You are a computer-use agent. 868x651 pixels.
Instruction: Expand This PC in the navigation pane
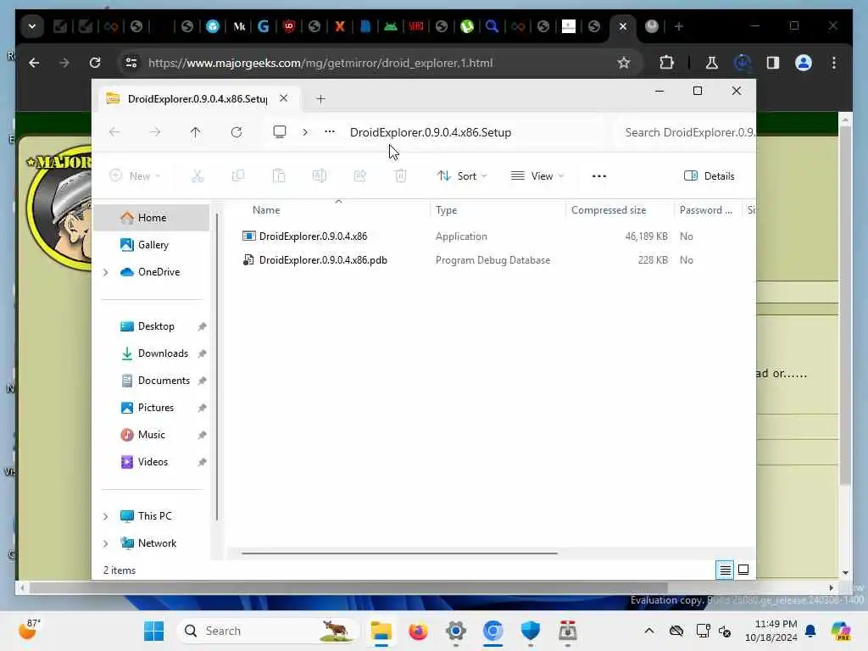coord(106,516)
